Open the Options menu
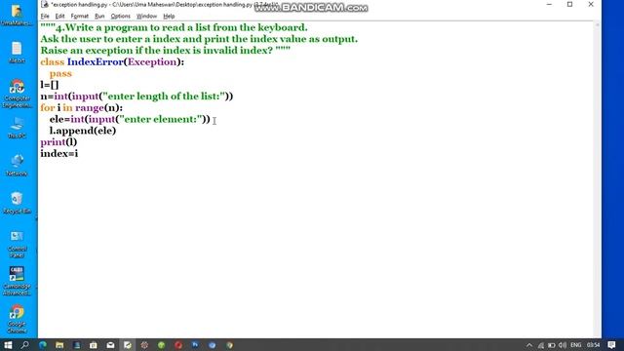 [121, 16]
